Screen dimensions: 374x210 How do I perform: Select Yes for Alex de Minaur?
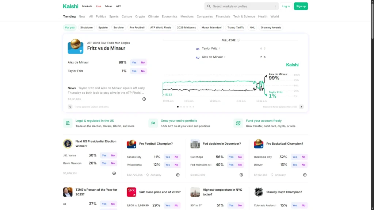tap(134, 62)
